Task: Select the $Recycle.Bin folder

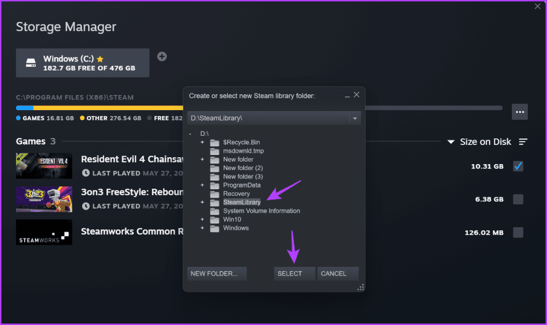Action: click(241, 142)
